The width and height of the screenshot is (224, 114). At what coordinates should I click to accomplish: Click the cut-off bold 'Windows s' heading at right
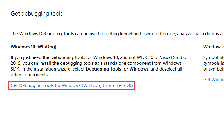tap(214, 47)
